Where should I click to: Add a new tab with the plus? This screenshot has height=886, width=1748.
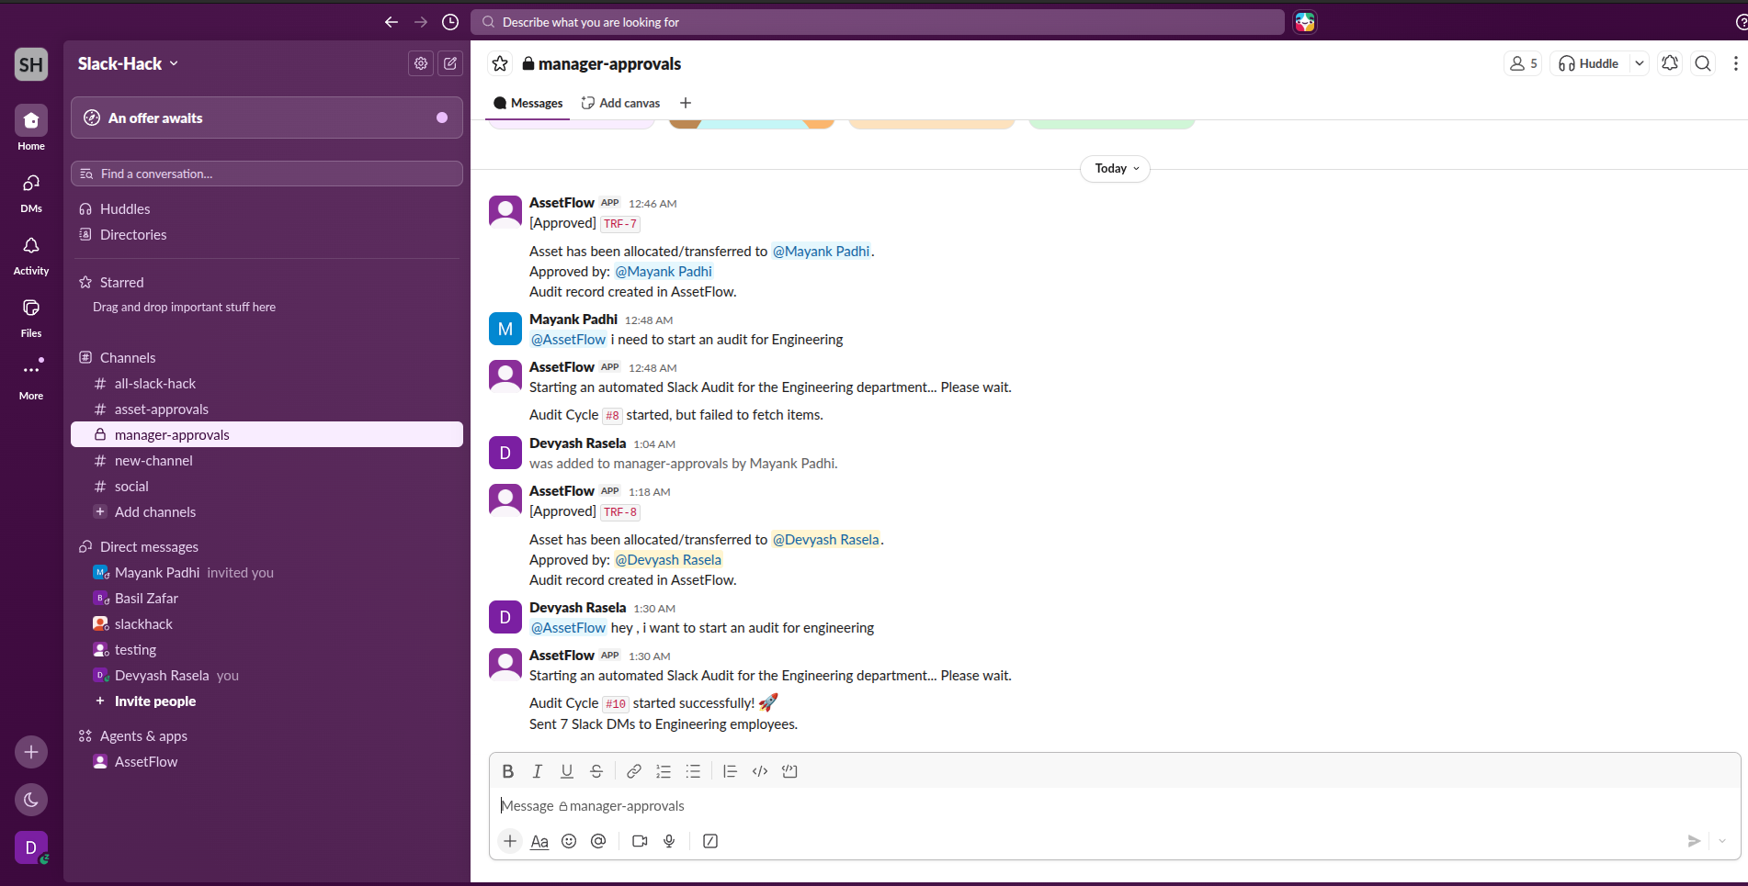click(686, 103)
